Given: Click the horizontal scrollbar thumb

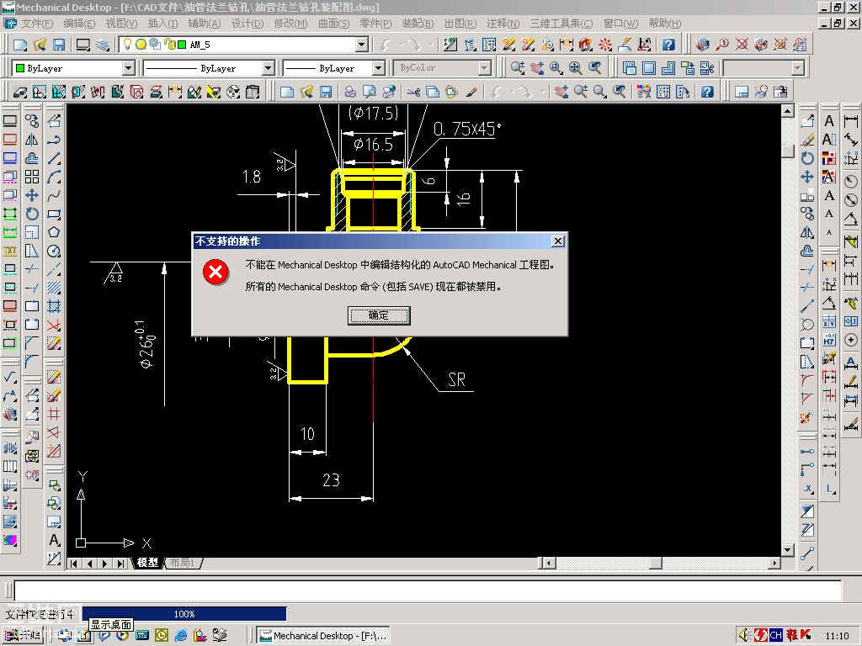Looking at the screenshot, I should click(x=655, y=563).
